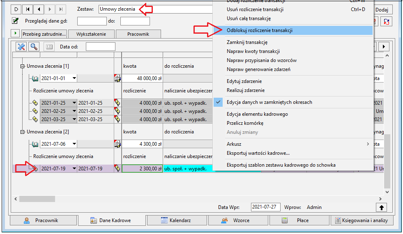Screen dimensions: 403x234
Task: Collapse the Umowa zlecenia [2] node
Action: 23,132
